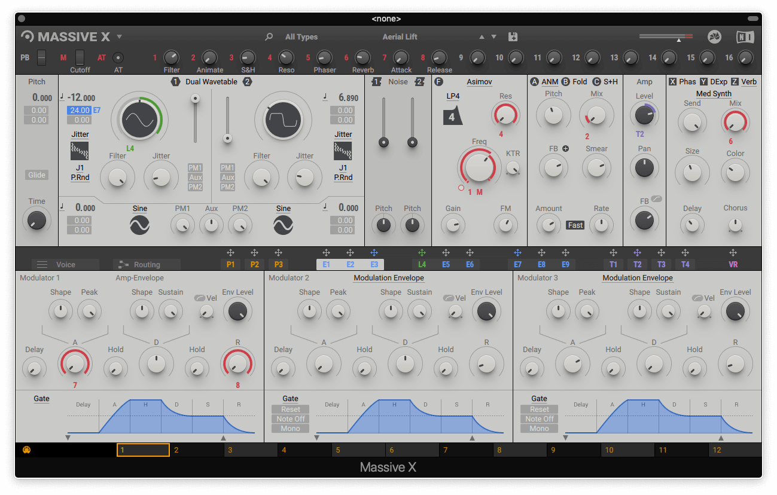
Task: Click the highlighted 24.00 pitch modulation field
Action: point(79,111)
